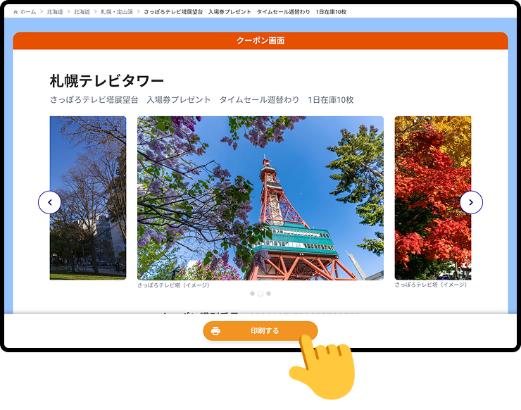Screen dimensions: 521x410
Task: Select the third carousel pagination dot
Action: pos(268,293)
